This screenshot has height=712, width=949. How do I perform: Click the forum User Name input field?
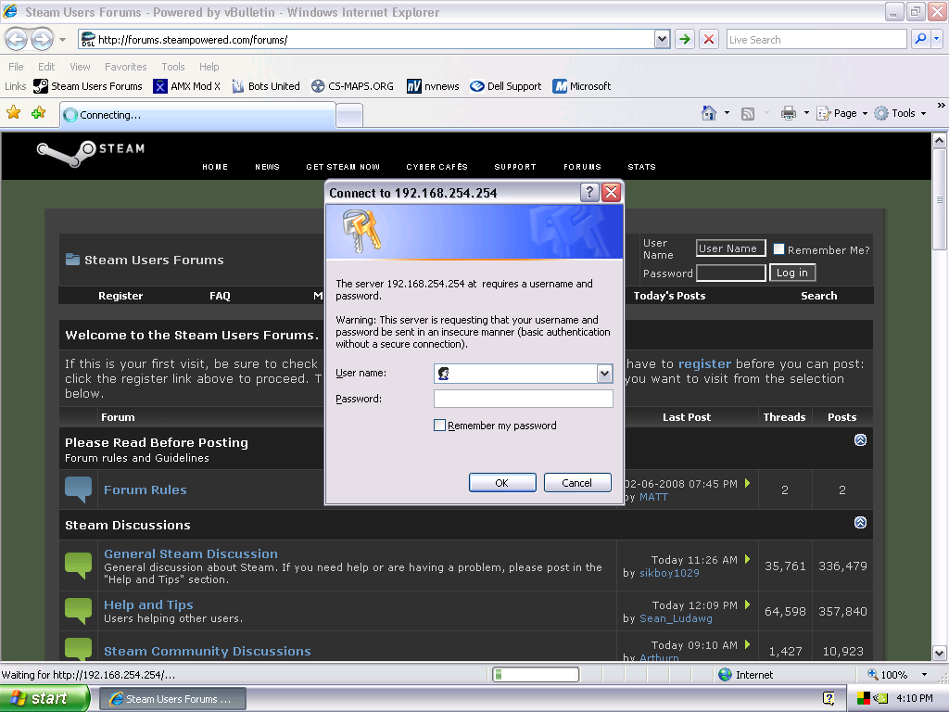coord(730,248)
